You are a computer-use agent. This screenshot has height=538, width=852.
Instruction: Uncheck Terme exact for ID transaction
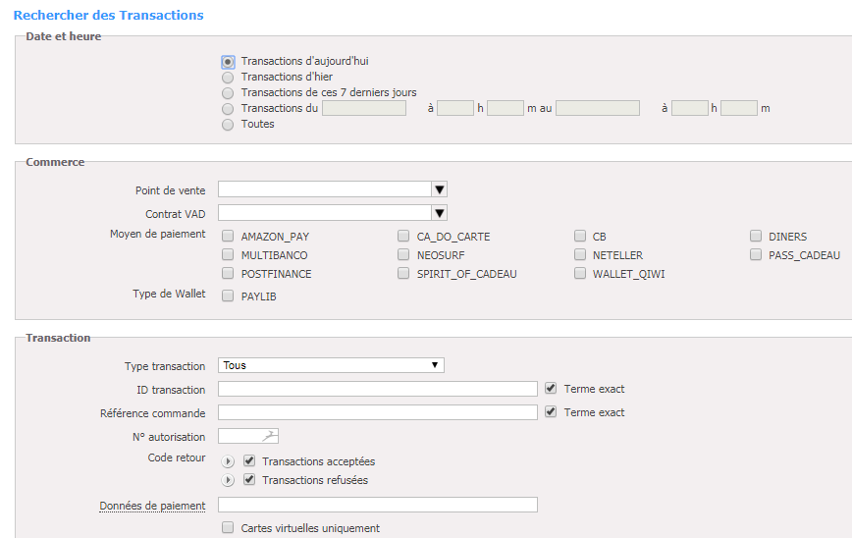tap(551, 388)
